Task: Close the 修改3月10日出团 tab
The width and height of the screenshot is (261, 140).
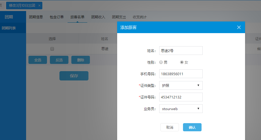Action: (39, 6)
